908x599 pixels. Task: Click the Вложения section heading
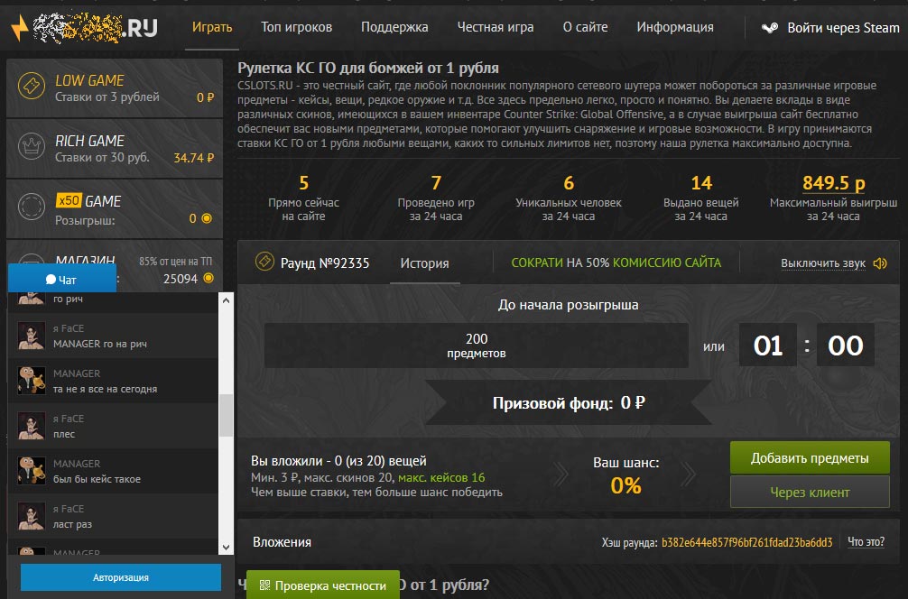pyautogui.click(x=282, y=542)
